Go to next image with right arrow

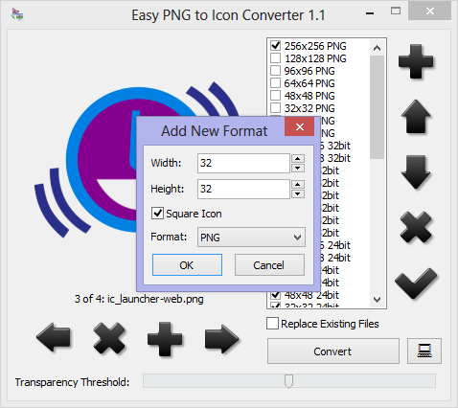point(221,339)
